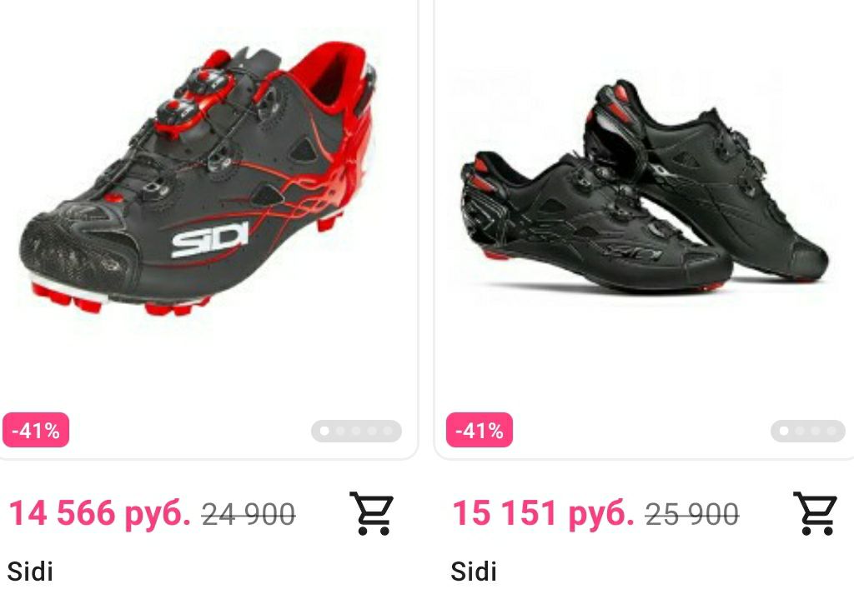The height and width of the screenshot is (594, 854).
Task: Add the black Sidi shoes to cart
Action: click(815, 513)
